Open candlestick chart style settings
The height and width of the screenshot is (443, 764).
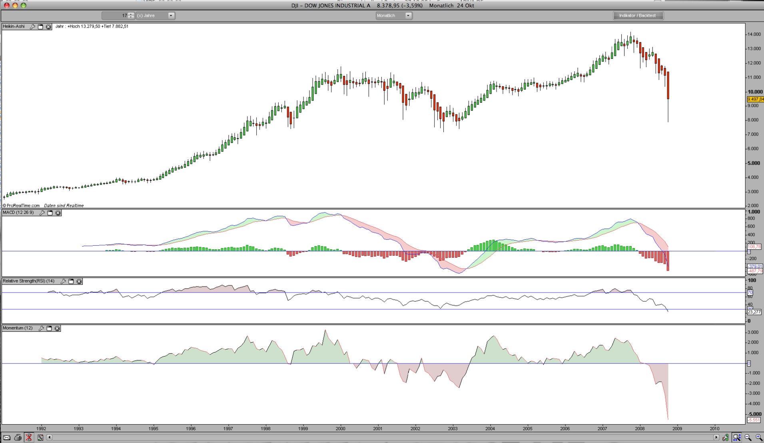726,437
